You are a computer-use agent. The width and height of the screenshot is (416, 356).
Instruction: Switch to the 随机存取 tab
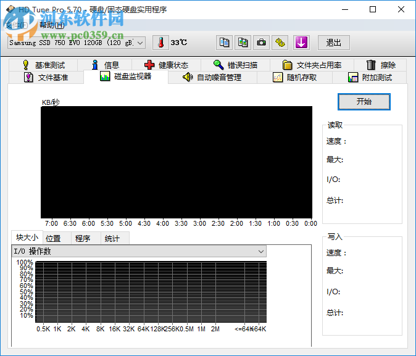click(x=294, y=78)
